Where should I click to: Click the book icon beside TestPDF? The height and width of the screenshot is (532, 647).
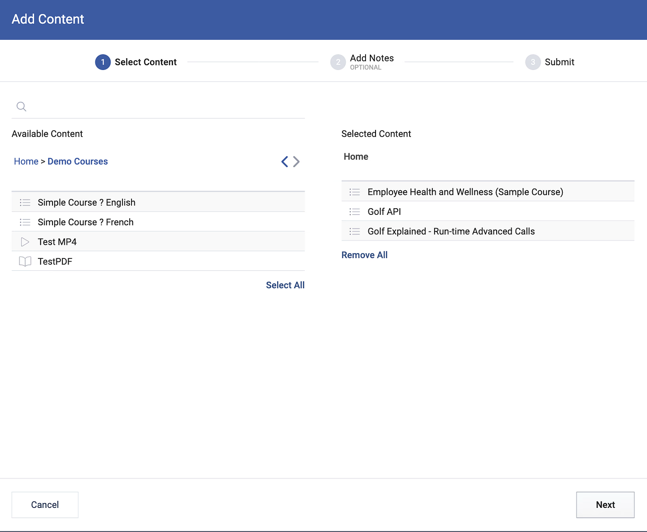tap(25, 261)
